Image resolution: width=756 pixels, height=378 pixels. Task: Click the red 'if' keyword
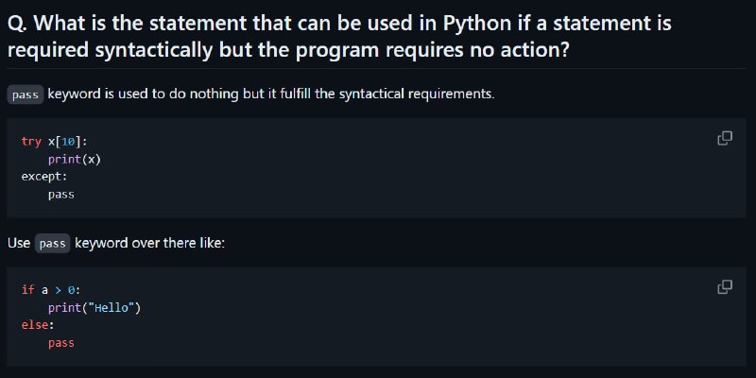pos(28,290)
